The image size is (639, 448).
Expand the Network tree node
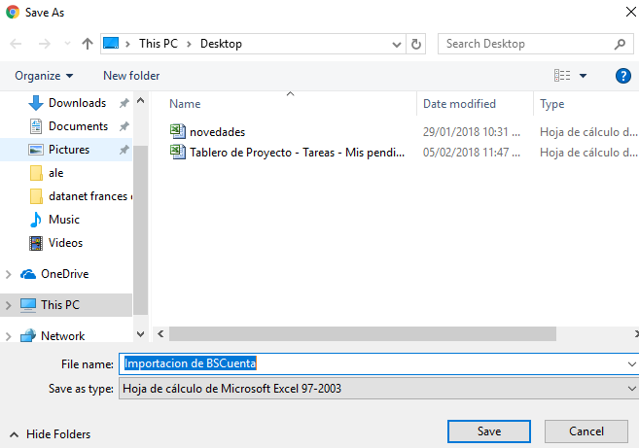[x=8, y=336]
